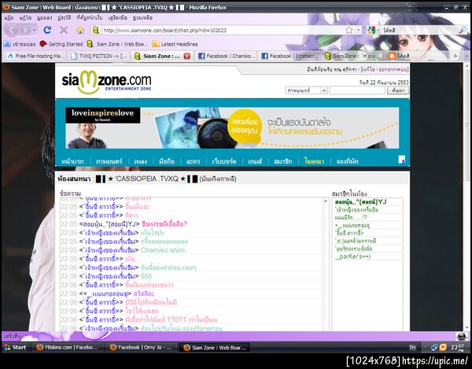Click the siamzone search text field
Screen dimensions: 472x369
pos(357,90)
